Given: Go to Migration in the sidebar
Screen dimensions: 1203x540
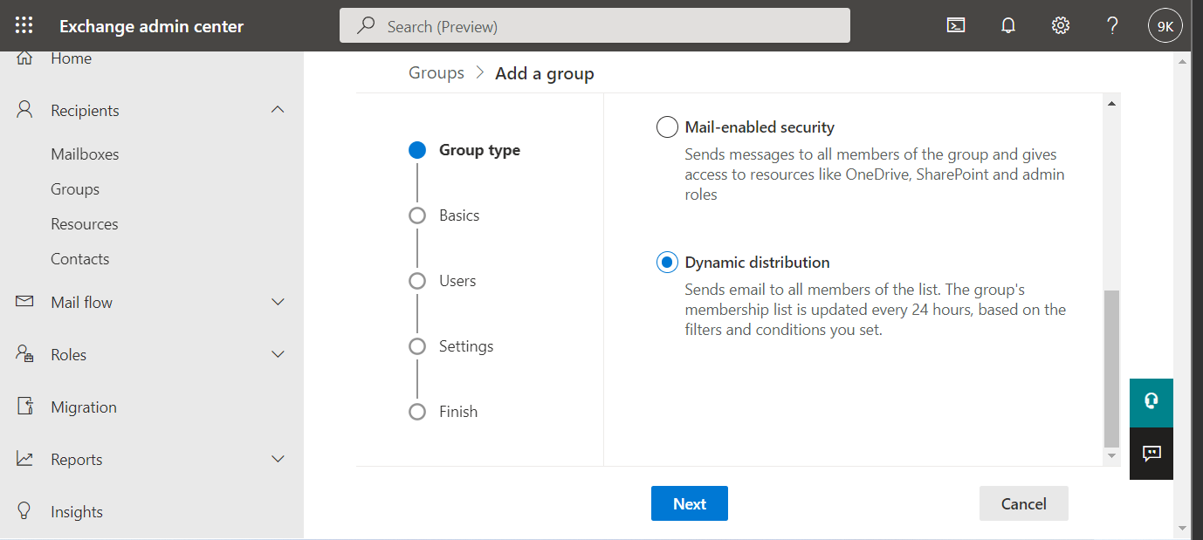Looking at the screenshot, I should tap(84, 407).
